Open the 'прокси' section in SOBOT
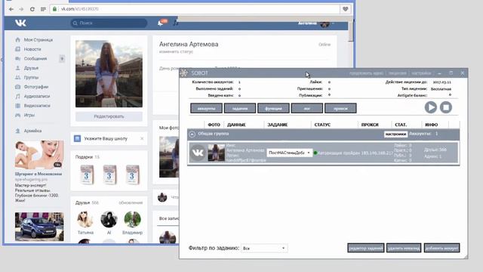Image resolution: width=483 pixels, height=272 pixels. (x=340, y=109)
